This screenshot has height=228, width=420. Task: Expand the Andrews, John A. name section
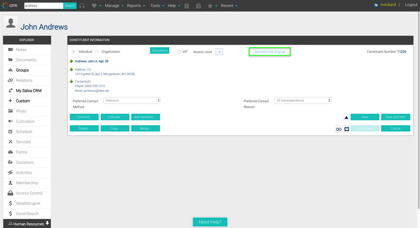tap(71, 61)
